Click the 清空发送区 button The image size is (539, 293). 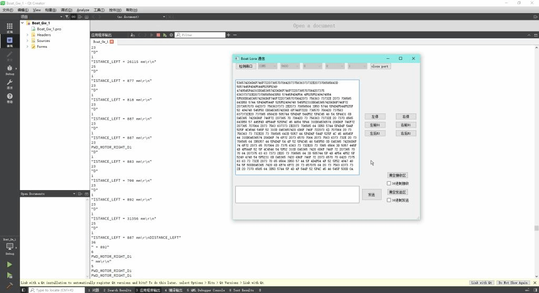397,192
